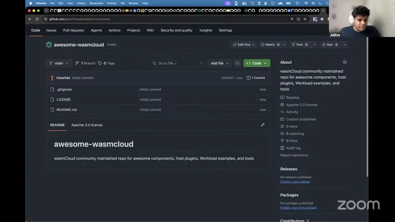Click the LICENSE file icon
The height and width of the screenshot is (222, 395).
(52, 100)
